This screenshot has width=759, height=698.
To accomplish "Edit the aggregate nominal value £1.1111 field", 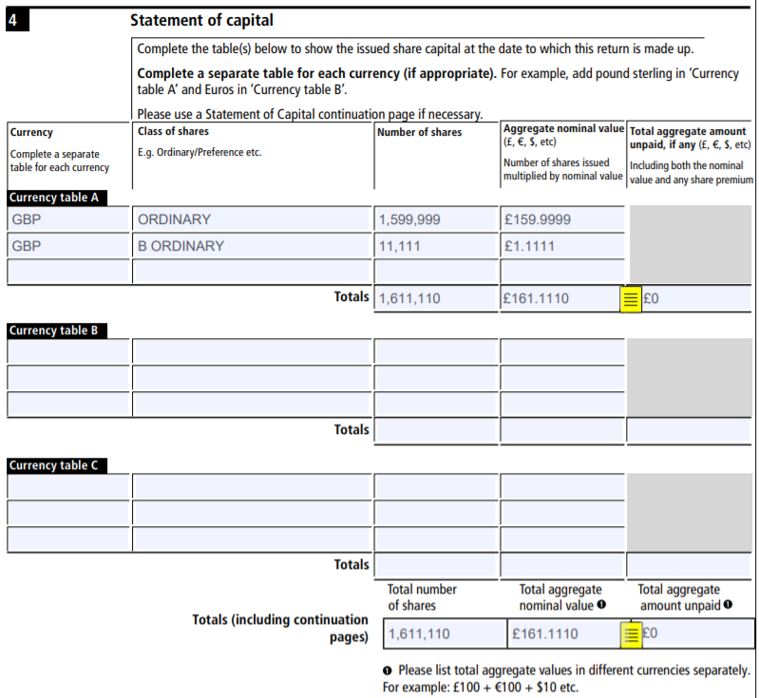I will click(561, 246).
